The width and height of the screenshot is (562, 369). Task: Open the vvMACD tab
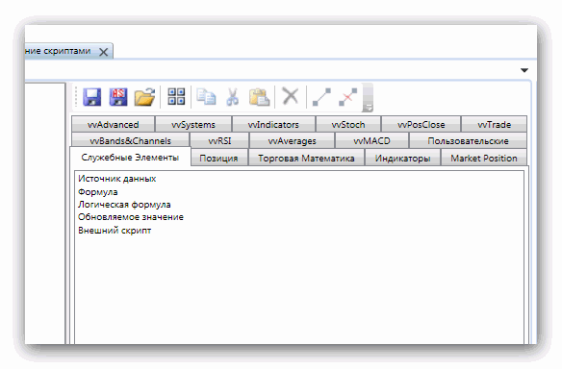click(x=371, y=140)
